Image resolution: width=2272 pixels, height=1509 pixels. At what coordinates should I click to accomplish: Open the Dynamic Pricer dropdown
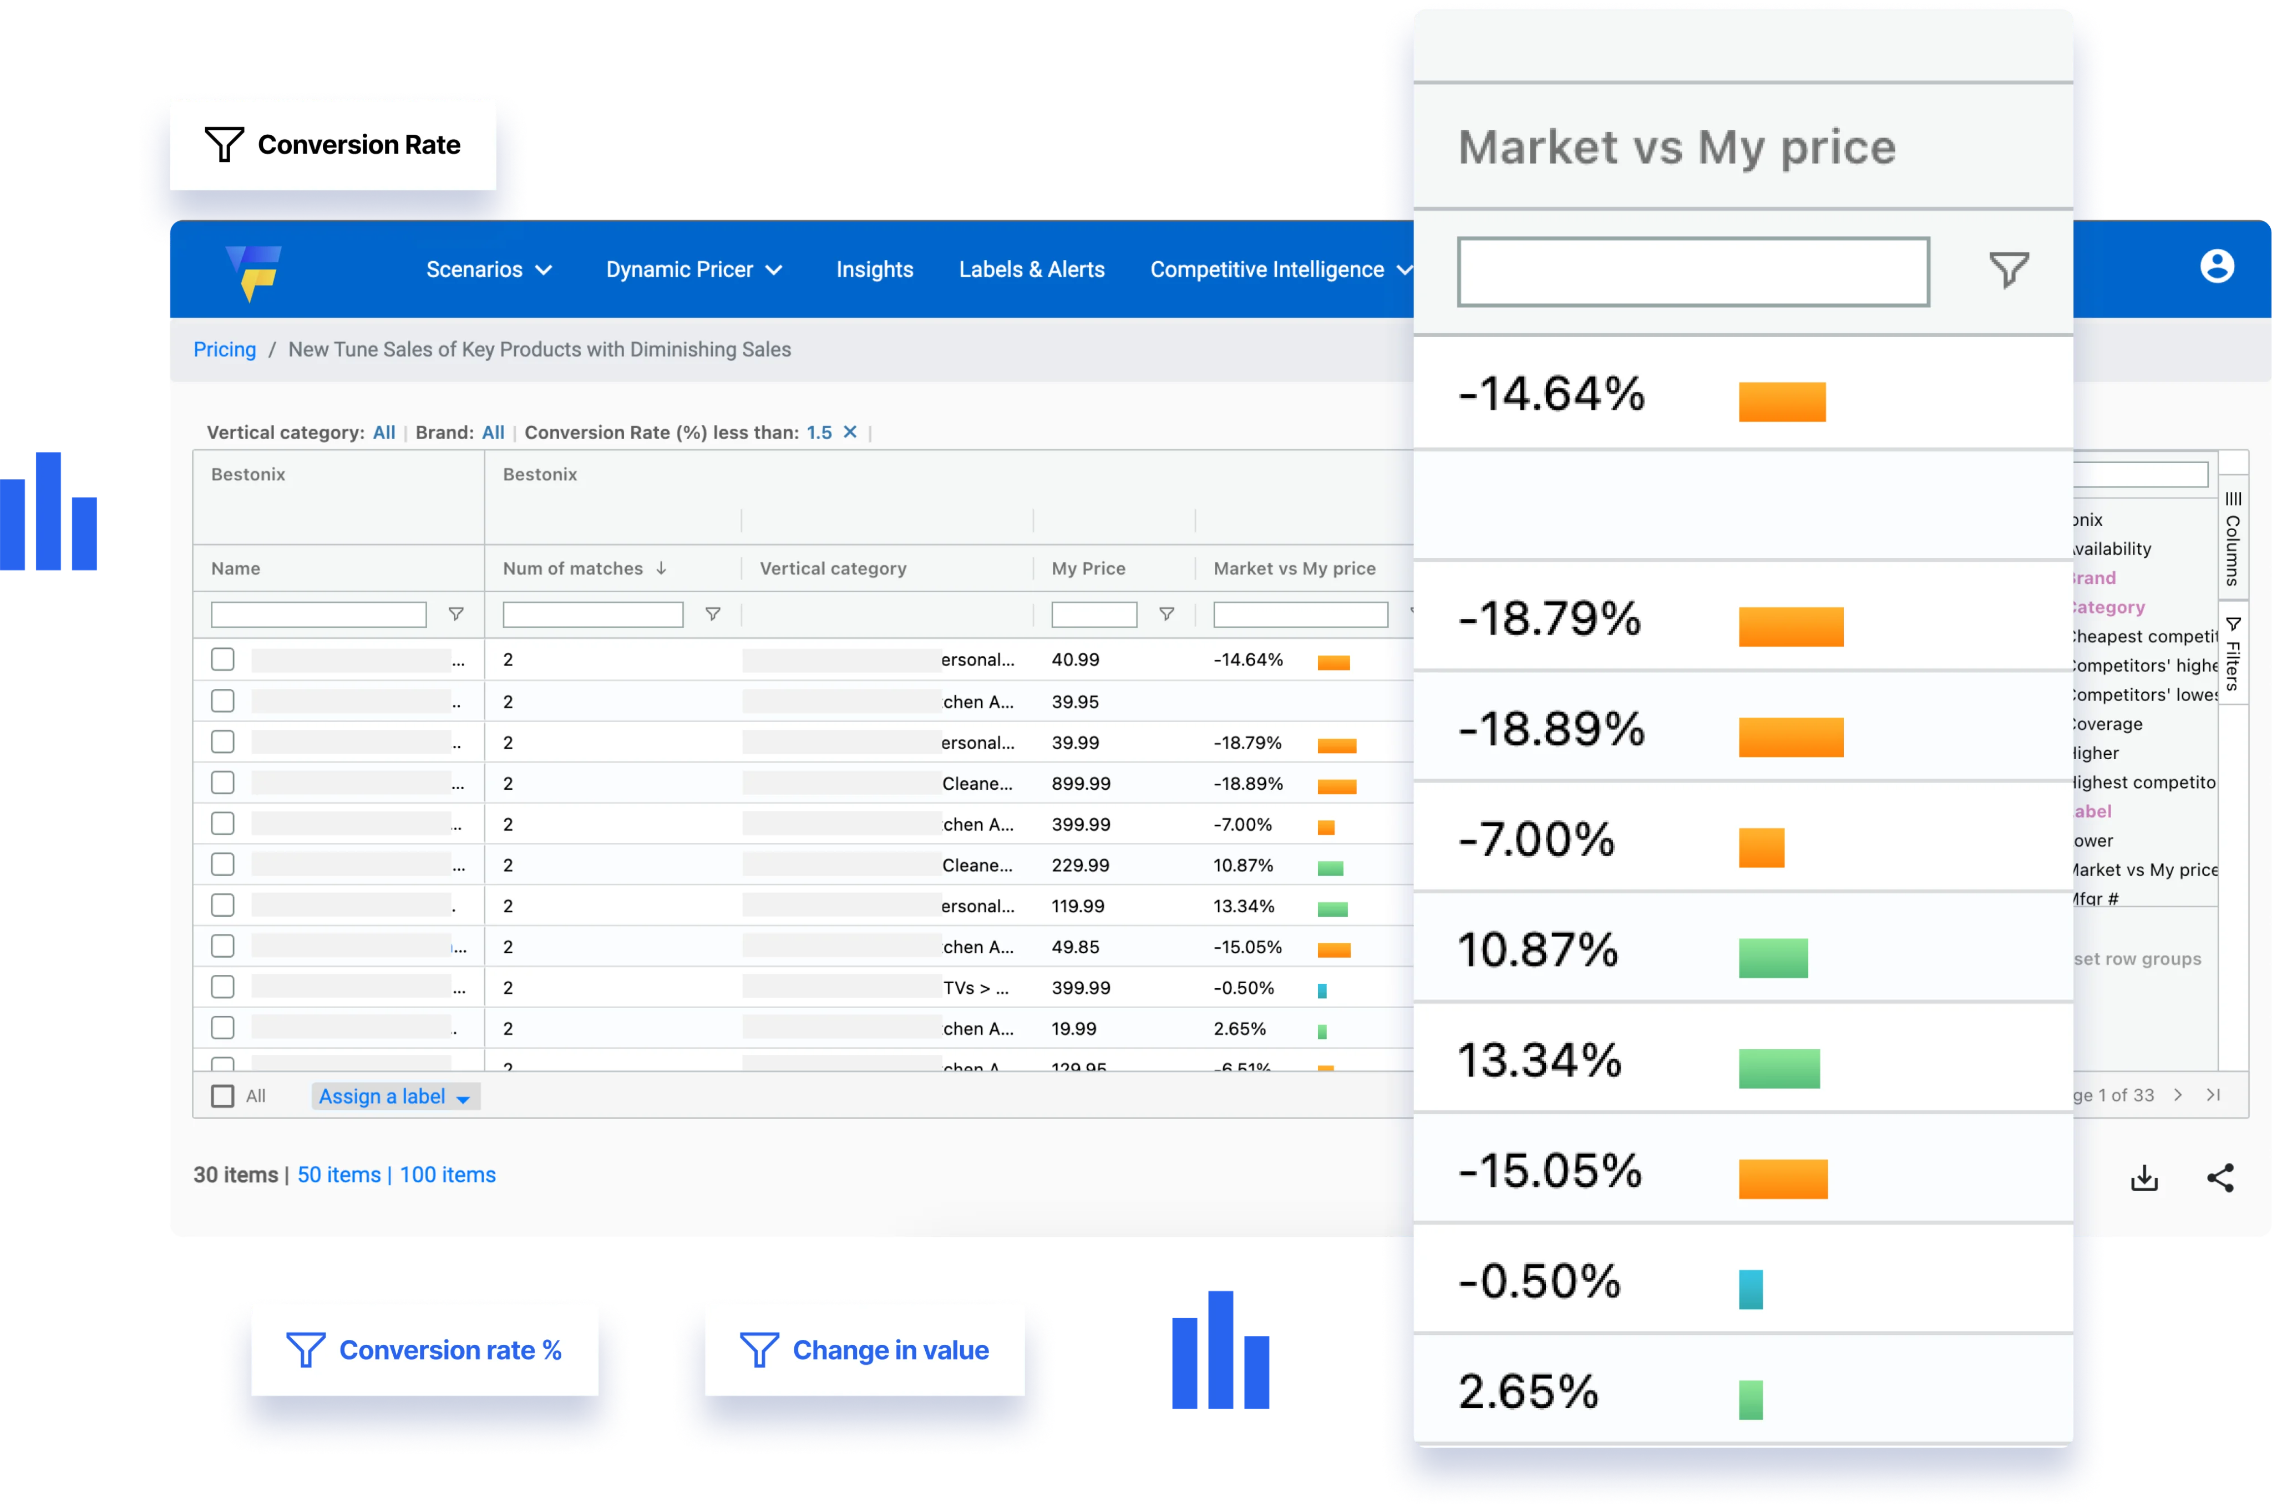click(x=694, y=270)
